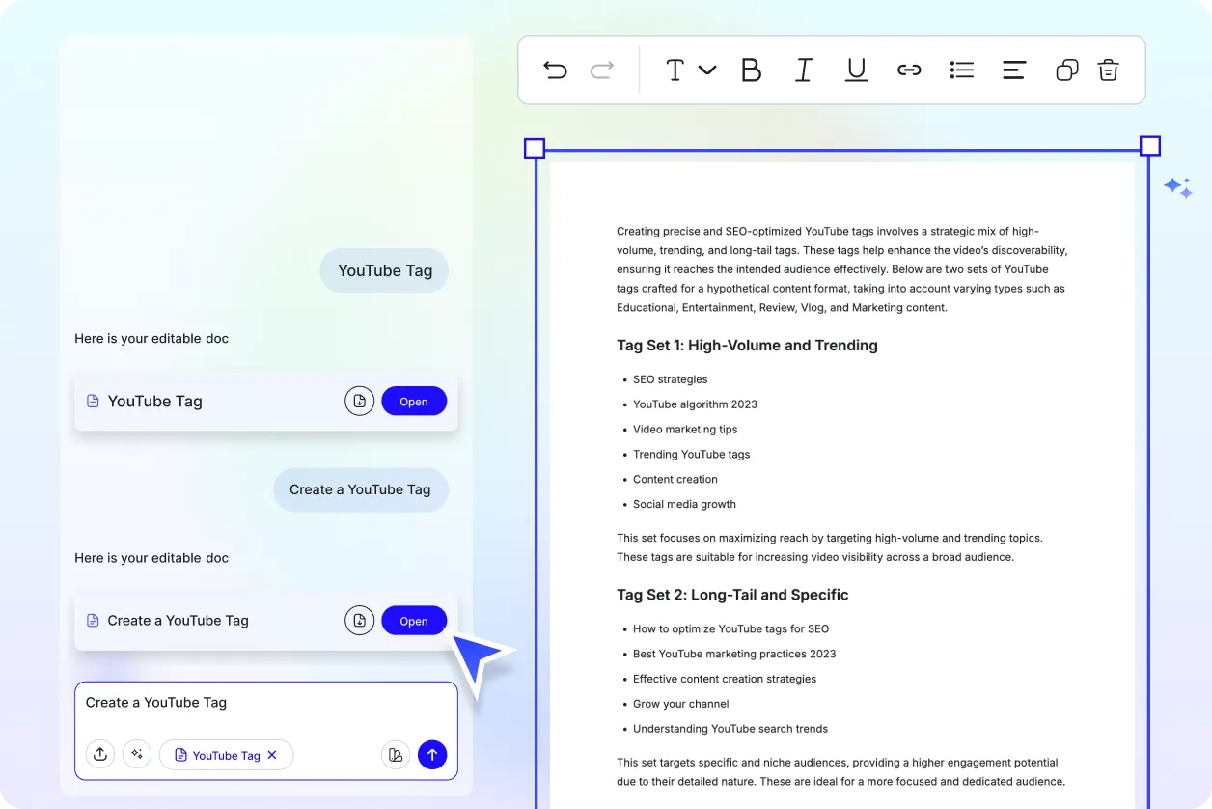Click the undo arrow in the toolbar

coord(555,70)
